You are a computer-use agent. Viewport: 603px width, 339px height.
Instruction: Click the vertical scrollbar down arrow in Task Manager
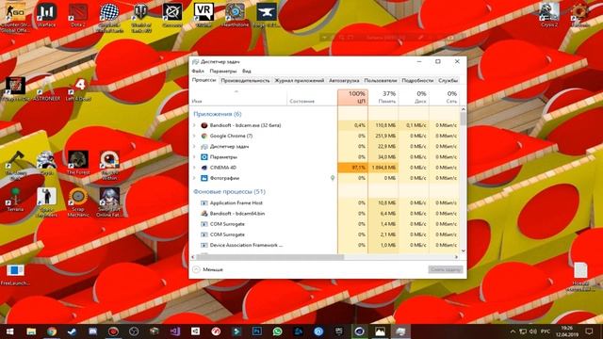463,250
